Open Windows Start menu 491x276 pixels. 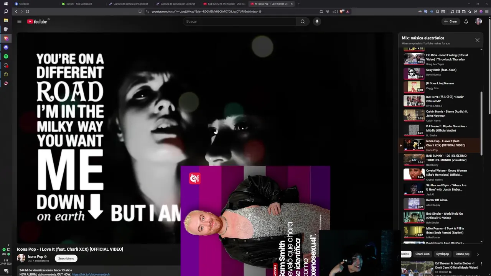6,3
